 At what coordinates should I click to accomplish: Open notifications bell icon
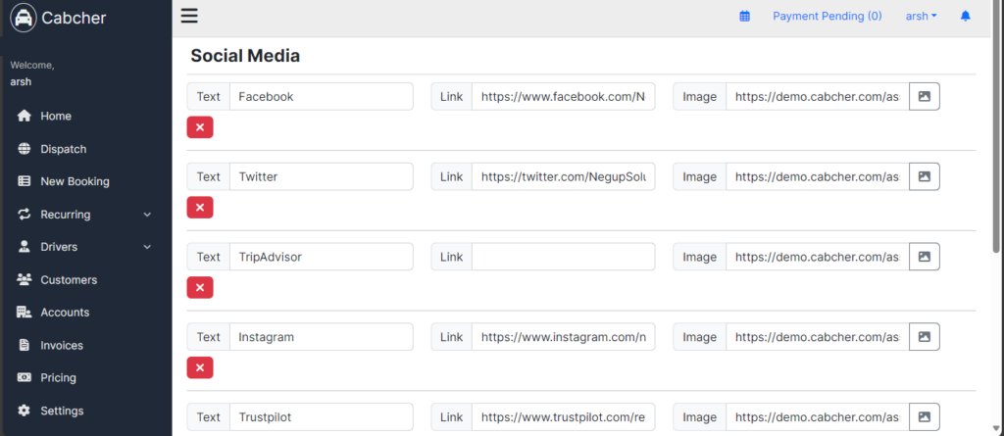(965, 17)
